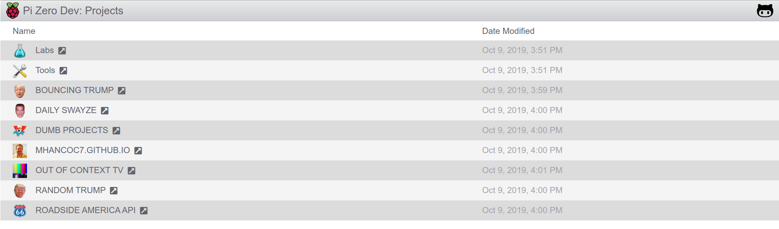
Task: Click the Pi Zero Dev: Projects title
Action: coord(73,11)
